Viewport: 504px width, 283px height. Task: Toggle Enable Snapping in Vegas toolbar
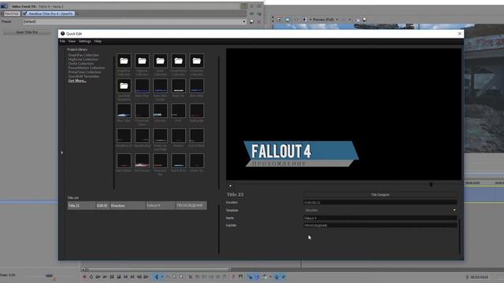point(250,277)
